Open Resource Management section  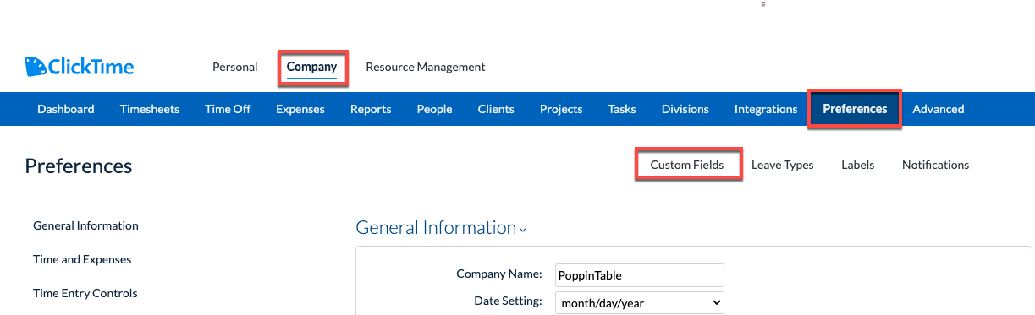[426, 67]
